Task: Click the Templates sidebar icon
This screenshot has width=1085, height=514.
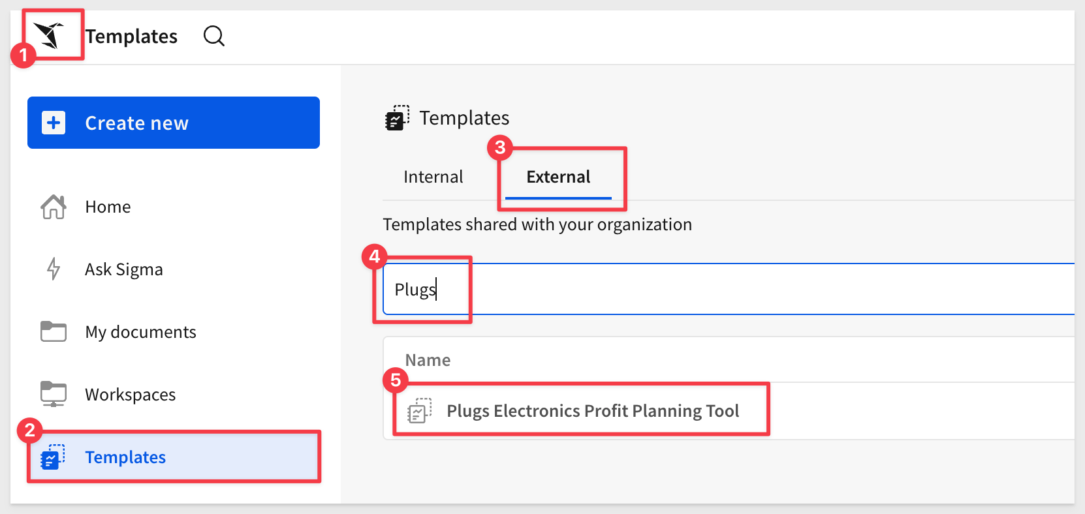Action: [52, 457]
